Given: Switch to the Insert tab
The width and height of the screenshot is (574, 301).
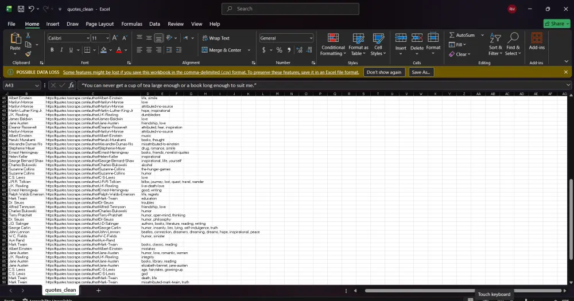Looking at the screenshot, I should coord(53,24).
